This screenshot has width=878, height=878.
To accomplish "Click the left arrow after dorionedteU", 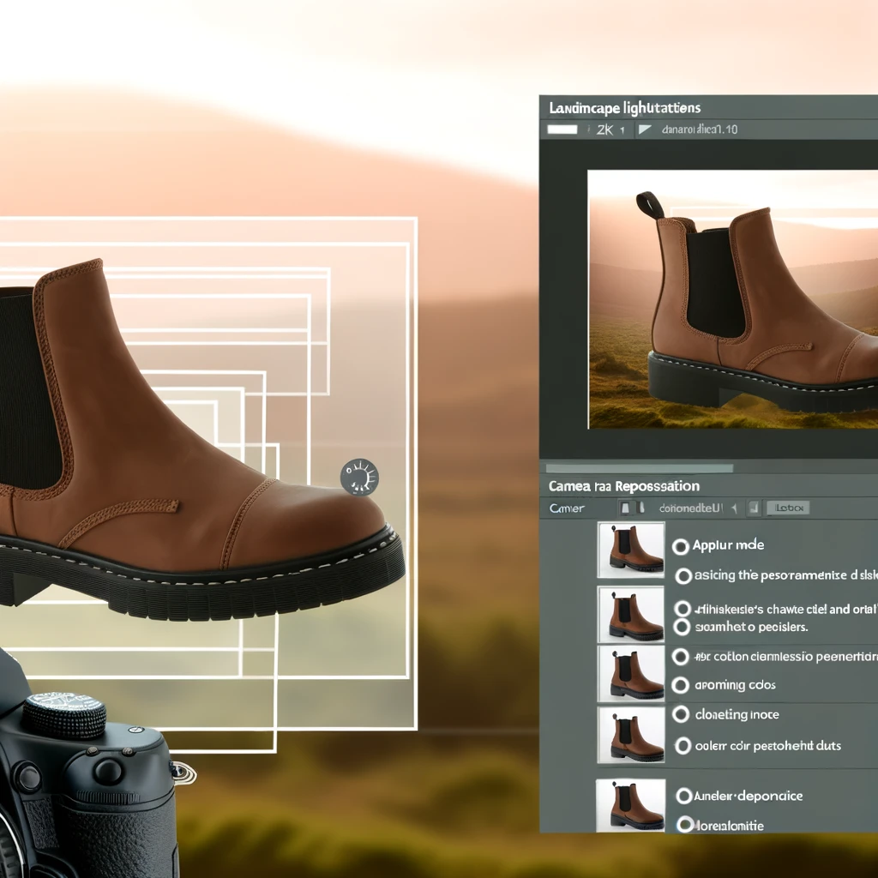I will click(734, 508).
